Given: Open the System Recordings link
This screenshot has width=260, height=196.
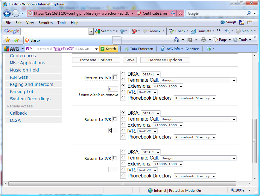Looking at the screenshot, I should point(30,99).
